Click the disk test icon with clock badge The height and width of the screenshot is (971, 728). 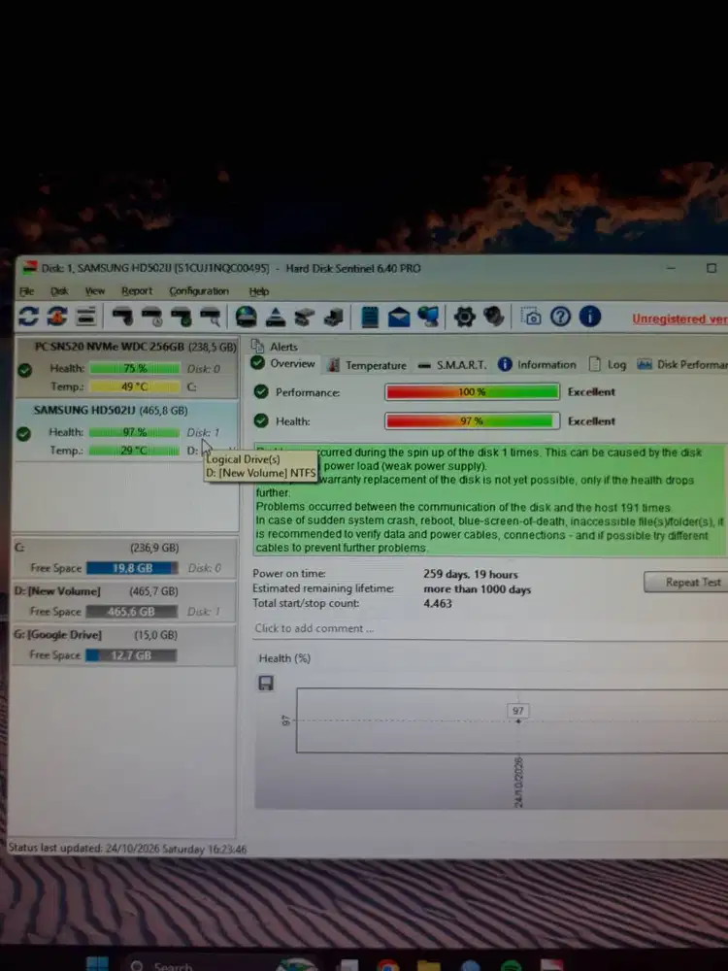[x=152, y=317]
